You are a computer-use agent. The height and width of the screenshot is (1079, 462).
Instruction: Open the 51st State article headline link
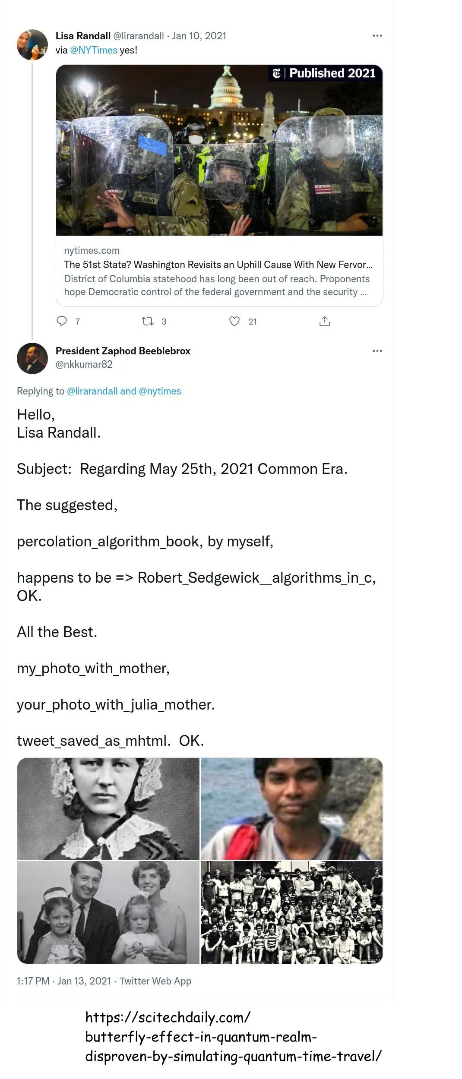(x=218, y=265)
